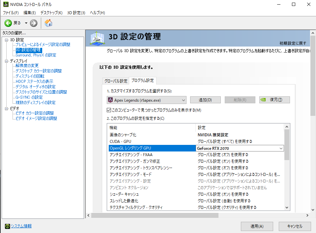Click the 追加 button to add a program
This screenshot has width=316, height=233.
click(205, 100)
